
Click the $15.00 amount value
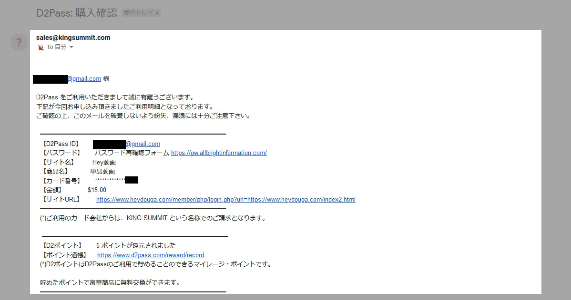tap(97, 190)
